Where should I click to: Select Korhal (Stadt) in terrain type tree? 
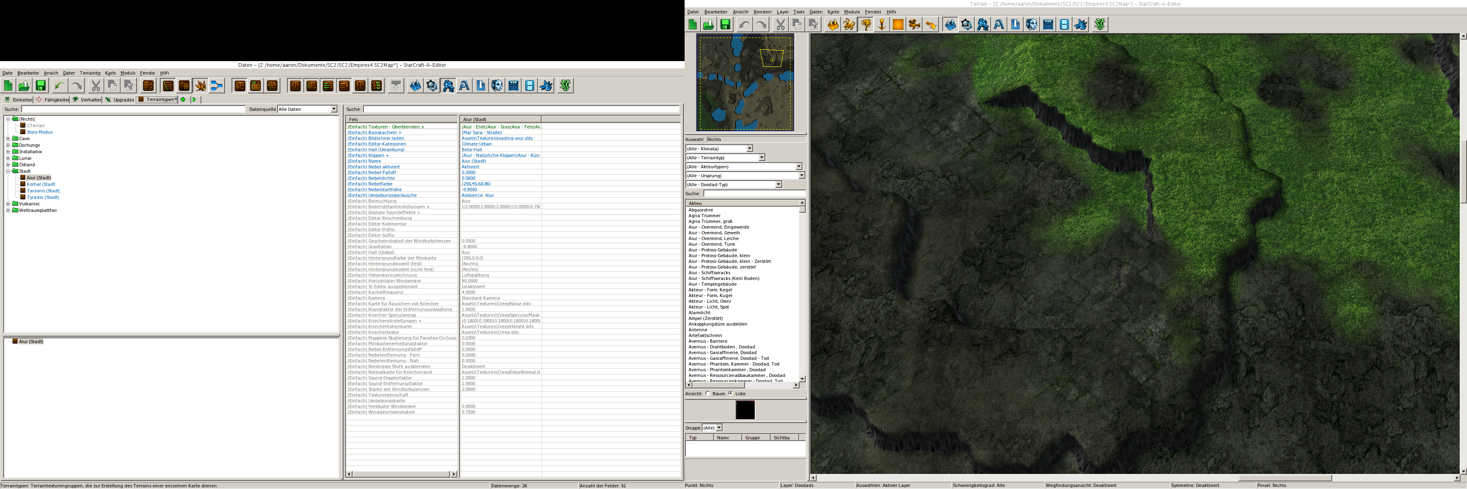click(x=41, y=185)
